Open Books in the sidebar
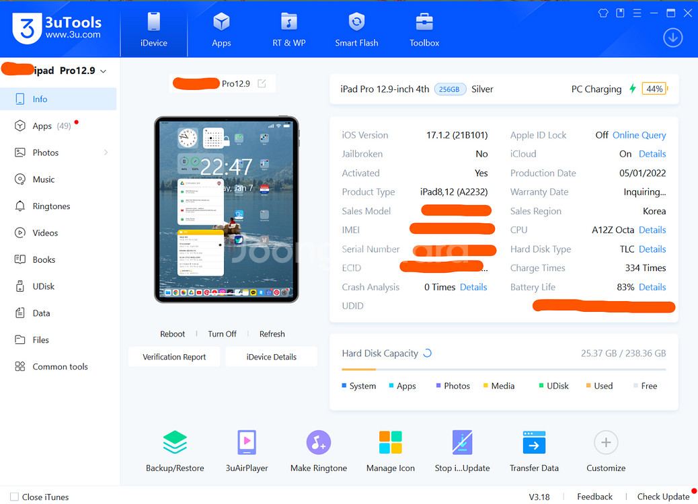 59,259
